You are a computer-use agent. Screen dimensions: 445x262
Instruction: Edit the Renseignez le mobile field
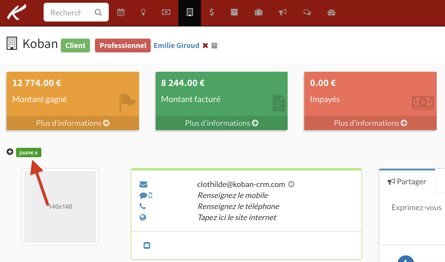233,195
